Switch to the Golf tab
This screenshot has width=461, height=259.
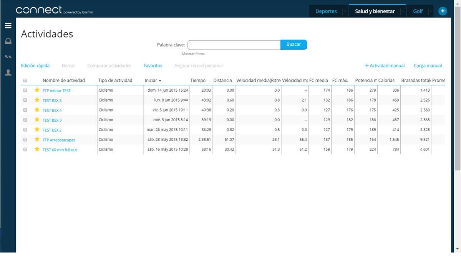point(418,11)
